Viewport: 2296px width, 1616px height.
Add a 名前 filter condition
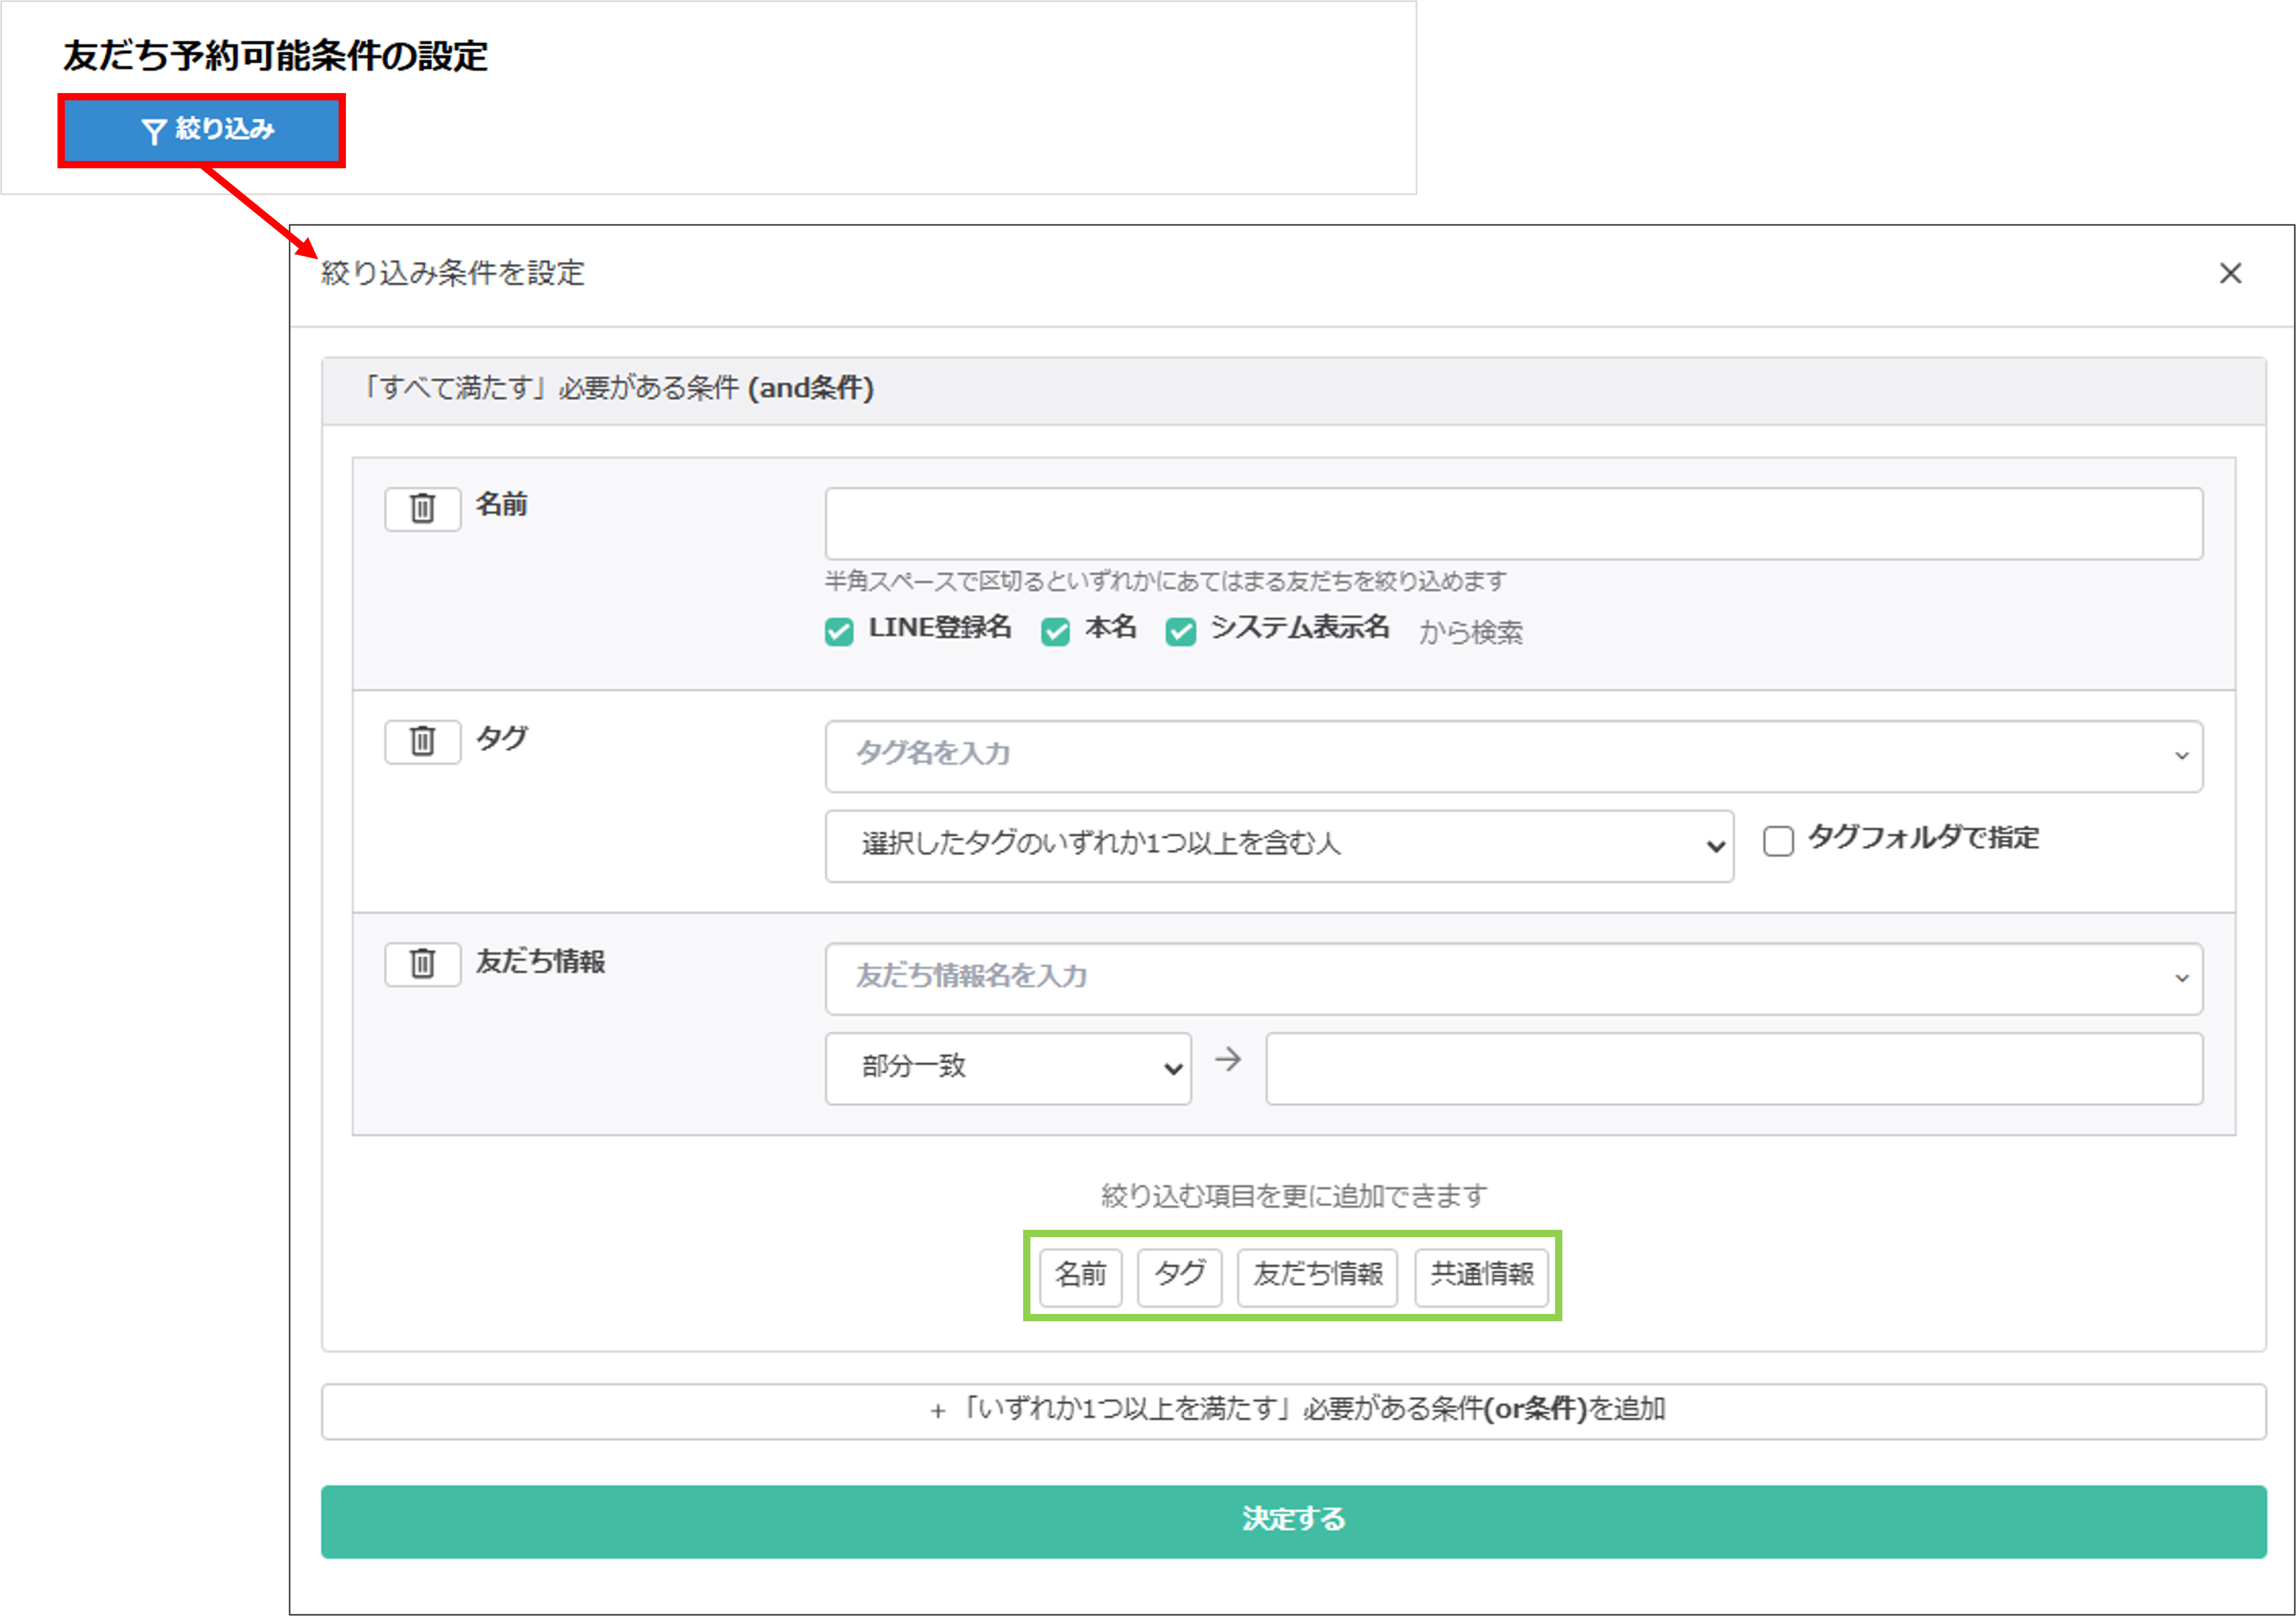tap(1080, 1277)
